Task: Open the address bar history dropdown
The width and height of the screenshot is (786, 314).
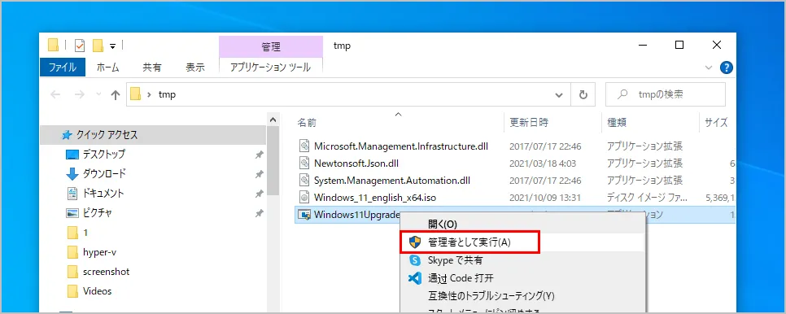Action: pyautogui.click(x=560, y=94)
